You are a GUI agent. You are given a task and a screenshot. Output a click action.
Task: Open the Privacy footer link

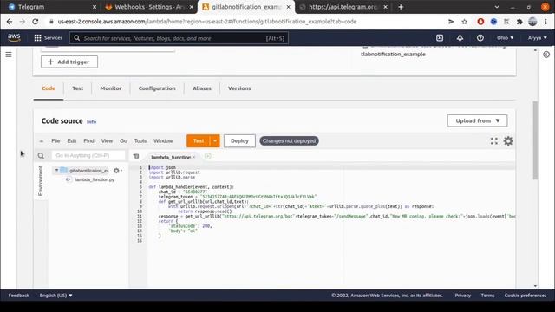[462, 296]
